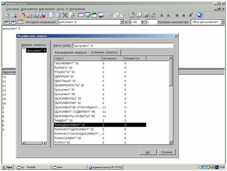Click the blue globe magnifier toolbar icon
227x171 pixels.
point(200,15)
